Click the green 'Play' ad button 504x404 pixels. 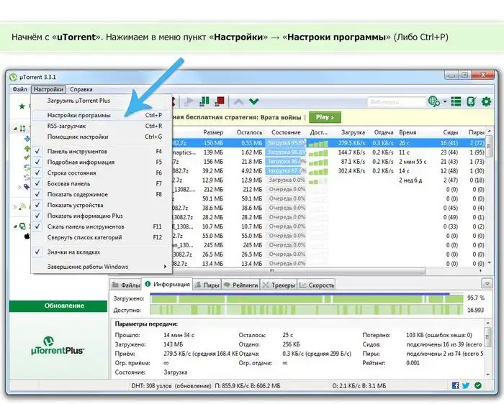pyautogui.click(x=325, y=117)
